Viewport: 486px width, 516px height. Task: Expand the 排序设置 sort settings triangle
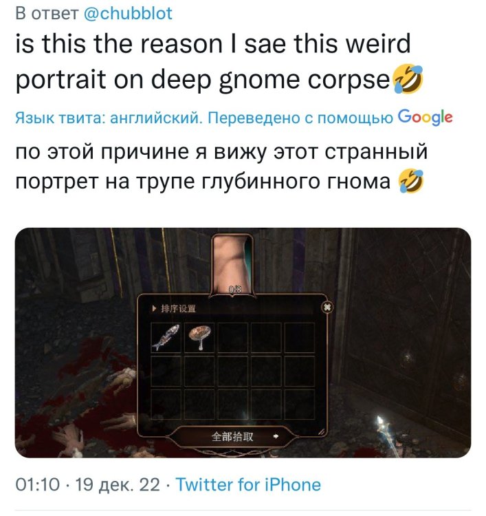154,309
